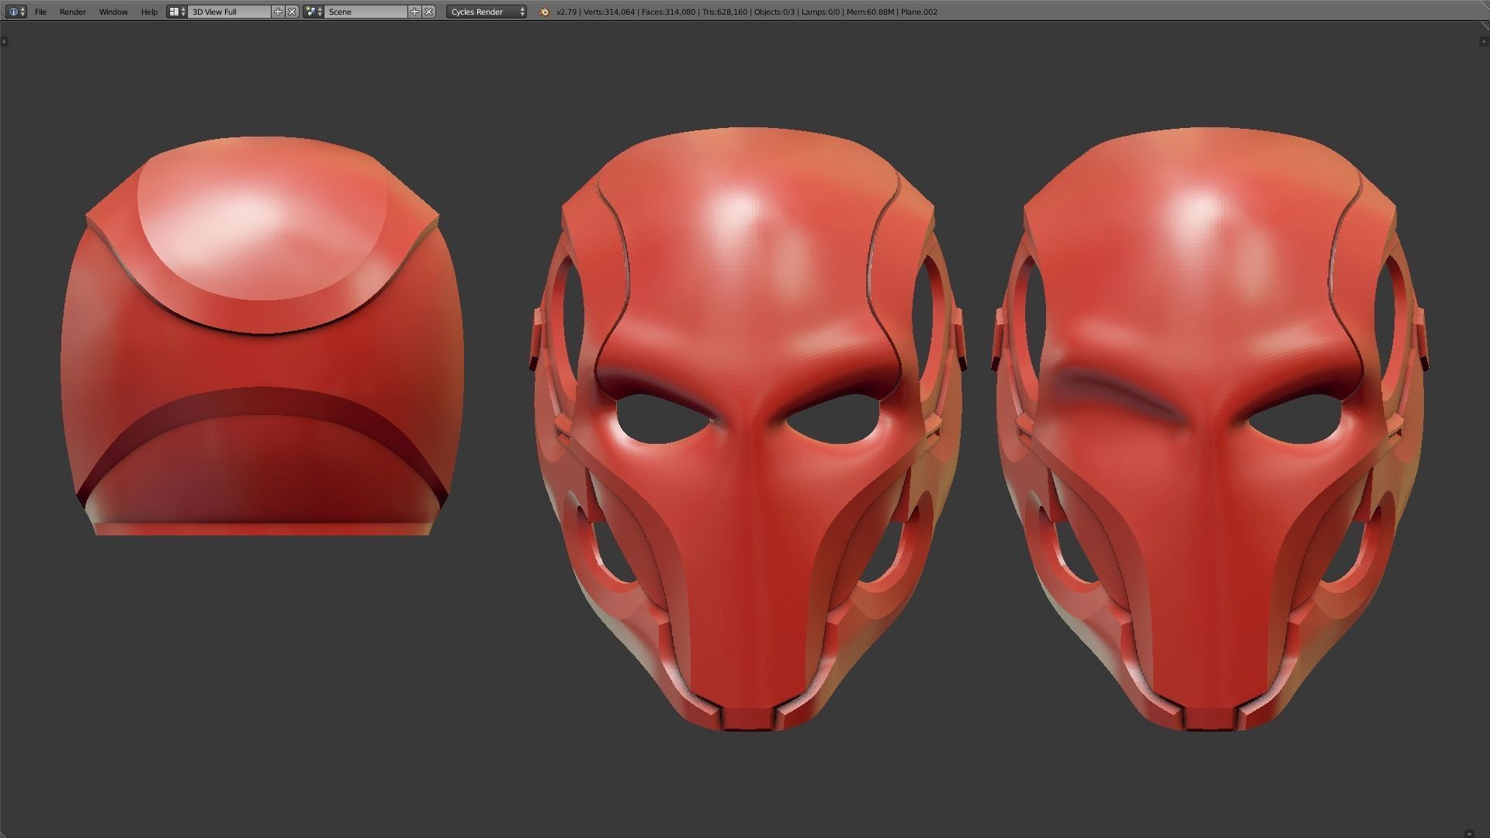Open the scene browse dropdown icon
Screen dimensions: 1490x838
tap(314, 12)
